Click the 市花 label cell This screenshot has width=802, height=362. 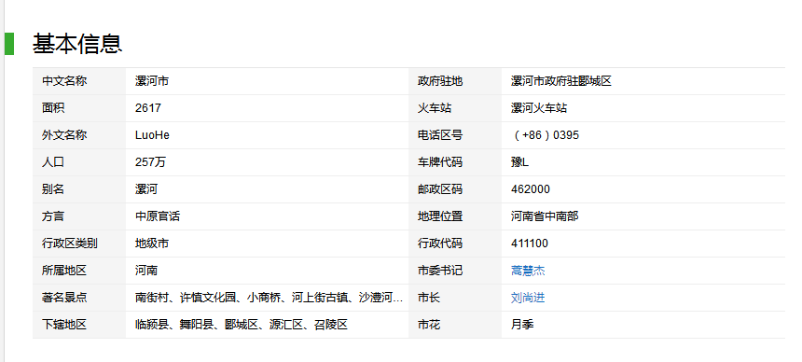(455, 325)
